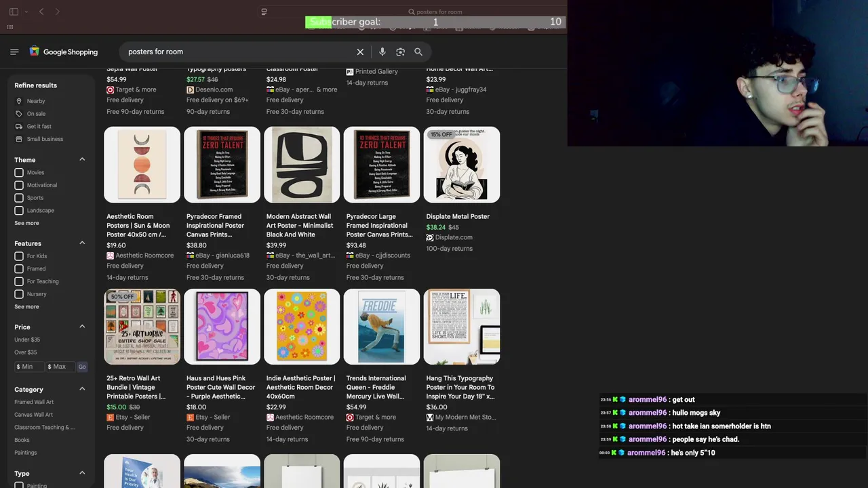Open Modern Abstract Wall Art thumbnail
This screenshot has height=488, width=868.
click(302, 165)
